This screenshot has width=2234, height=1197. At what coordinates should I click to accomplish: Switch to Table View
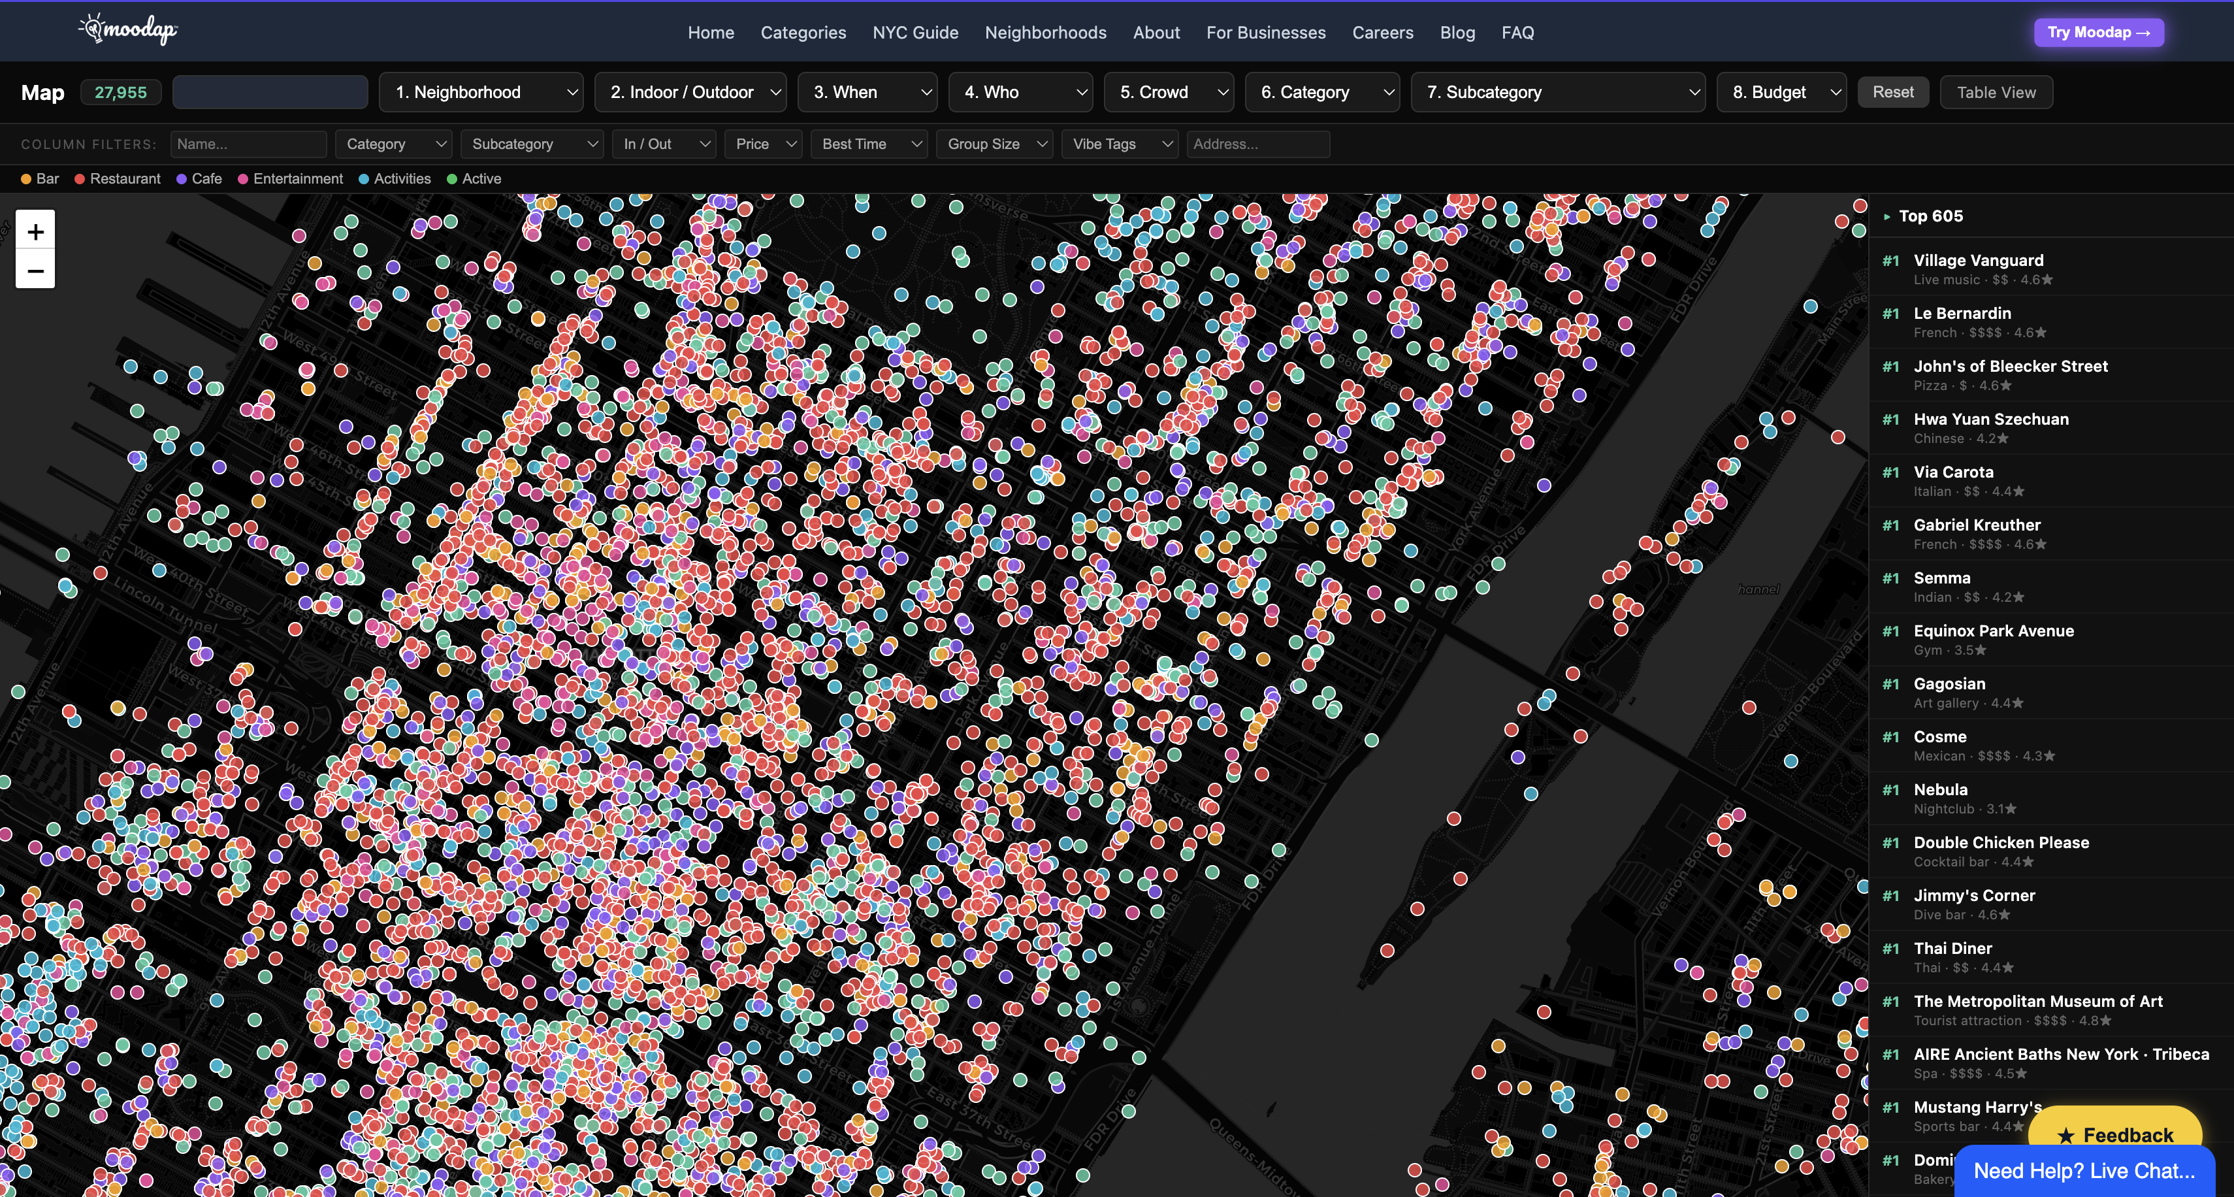(1996, 92)
